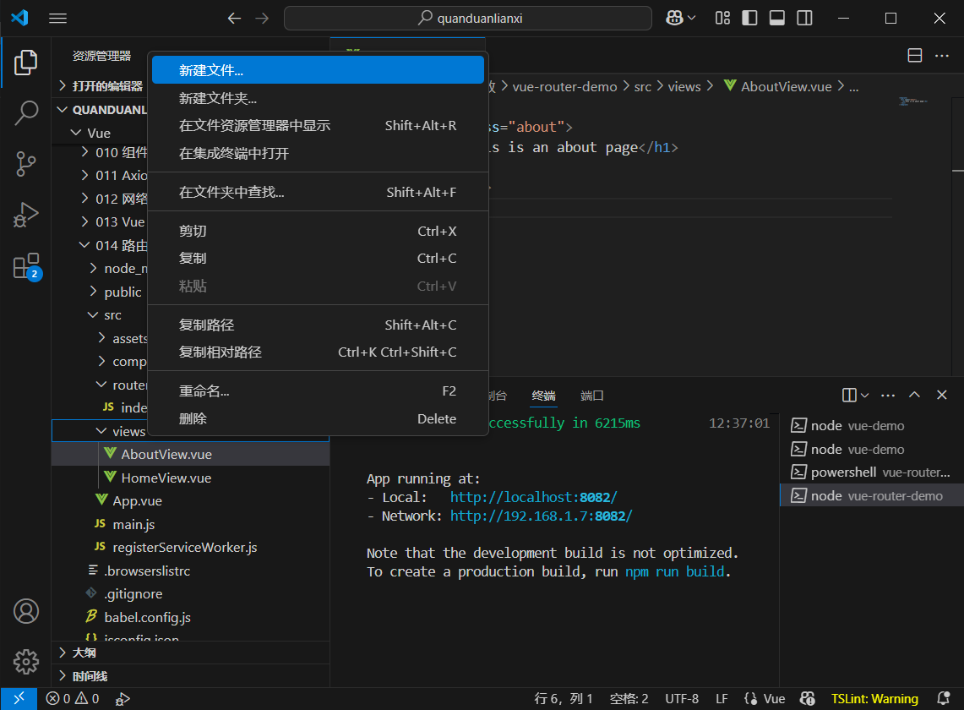Screen dimensions: 964x710
Task: Open HomeView.vue file in explorer
Action: tap(166, 478)
